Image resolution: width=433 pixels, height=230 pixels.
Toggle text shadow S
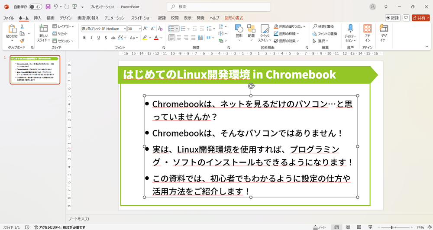click(x=106, y=38)
